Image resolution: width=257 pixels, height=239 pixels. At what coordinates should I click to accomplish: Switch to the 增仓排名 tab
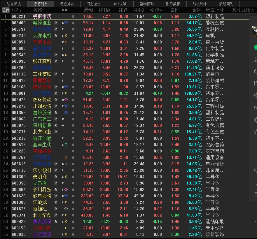pos(67,3)
